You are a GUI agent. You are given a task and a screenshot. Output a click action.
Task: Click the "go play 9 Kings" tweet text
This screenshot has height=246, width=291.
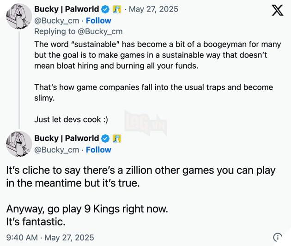click(x=87, y=209)
